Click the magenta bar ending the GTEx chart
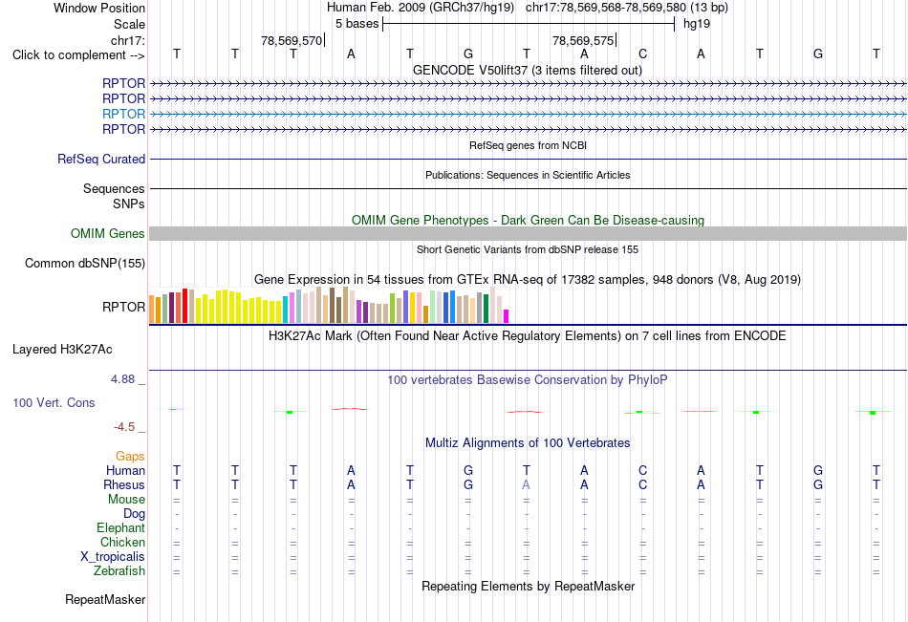 [507, 316]
